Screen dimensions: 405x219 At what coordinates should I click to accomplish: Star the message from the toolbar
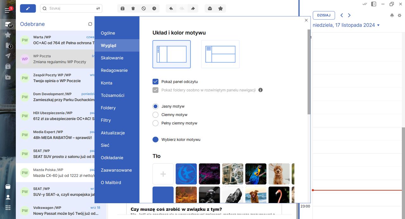click(x=221, y=9)
